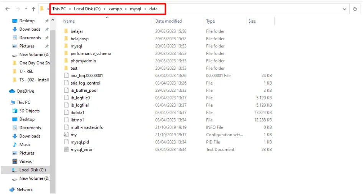Navigate to This PC breadcrumb
Screen dimensions: 364x194
pos(59,9)
